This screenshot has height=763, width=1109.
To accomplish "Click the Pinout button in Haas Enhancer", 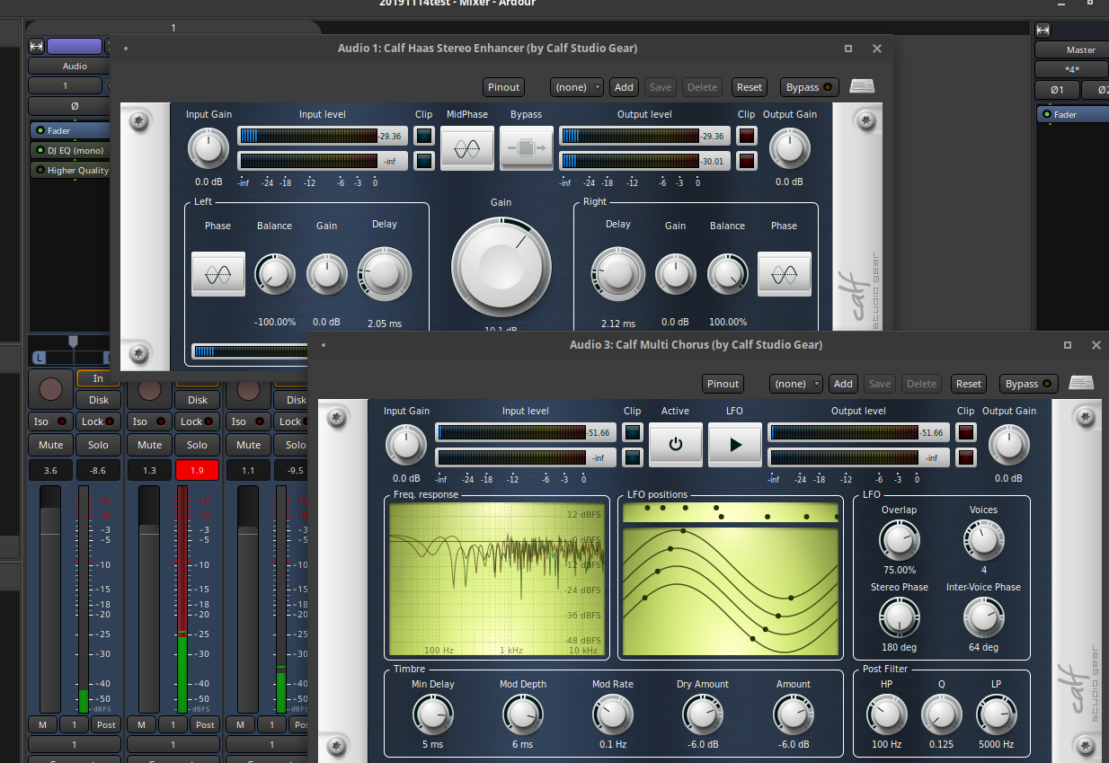I will pos(503,86).
